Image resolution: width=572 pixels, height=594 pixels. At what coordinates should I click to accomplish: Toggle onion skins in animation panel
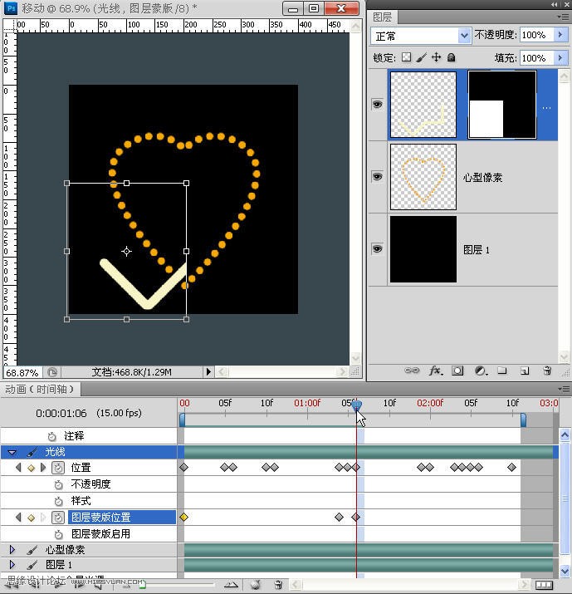[x=256, y=585]
